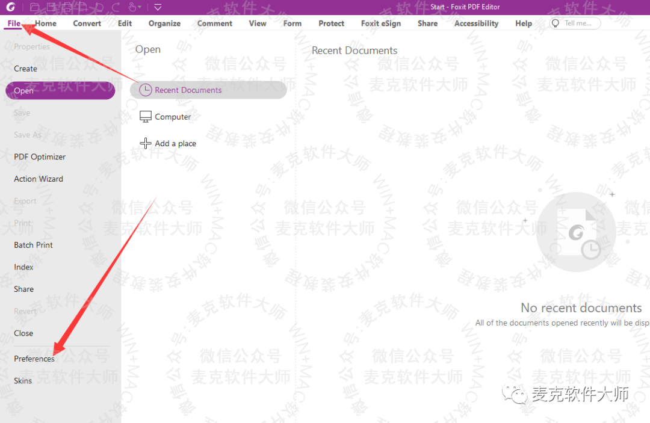Open PDF Optimizer from the File menu
Image resolution: width=650 pixels, height=423 pixels.
coord(40,156)
